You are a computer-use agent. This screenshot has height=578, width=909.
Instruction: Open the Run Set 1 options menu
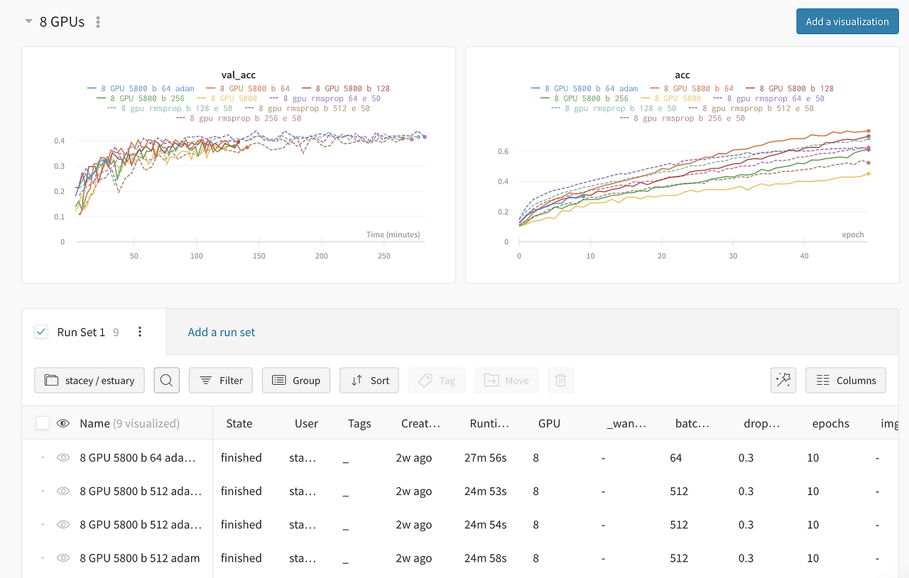coord(140,332)
